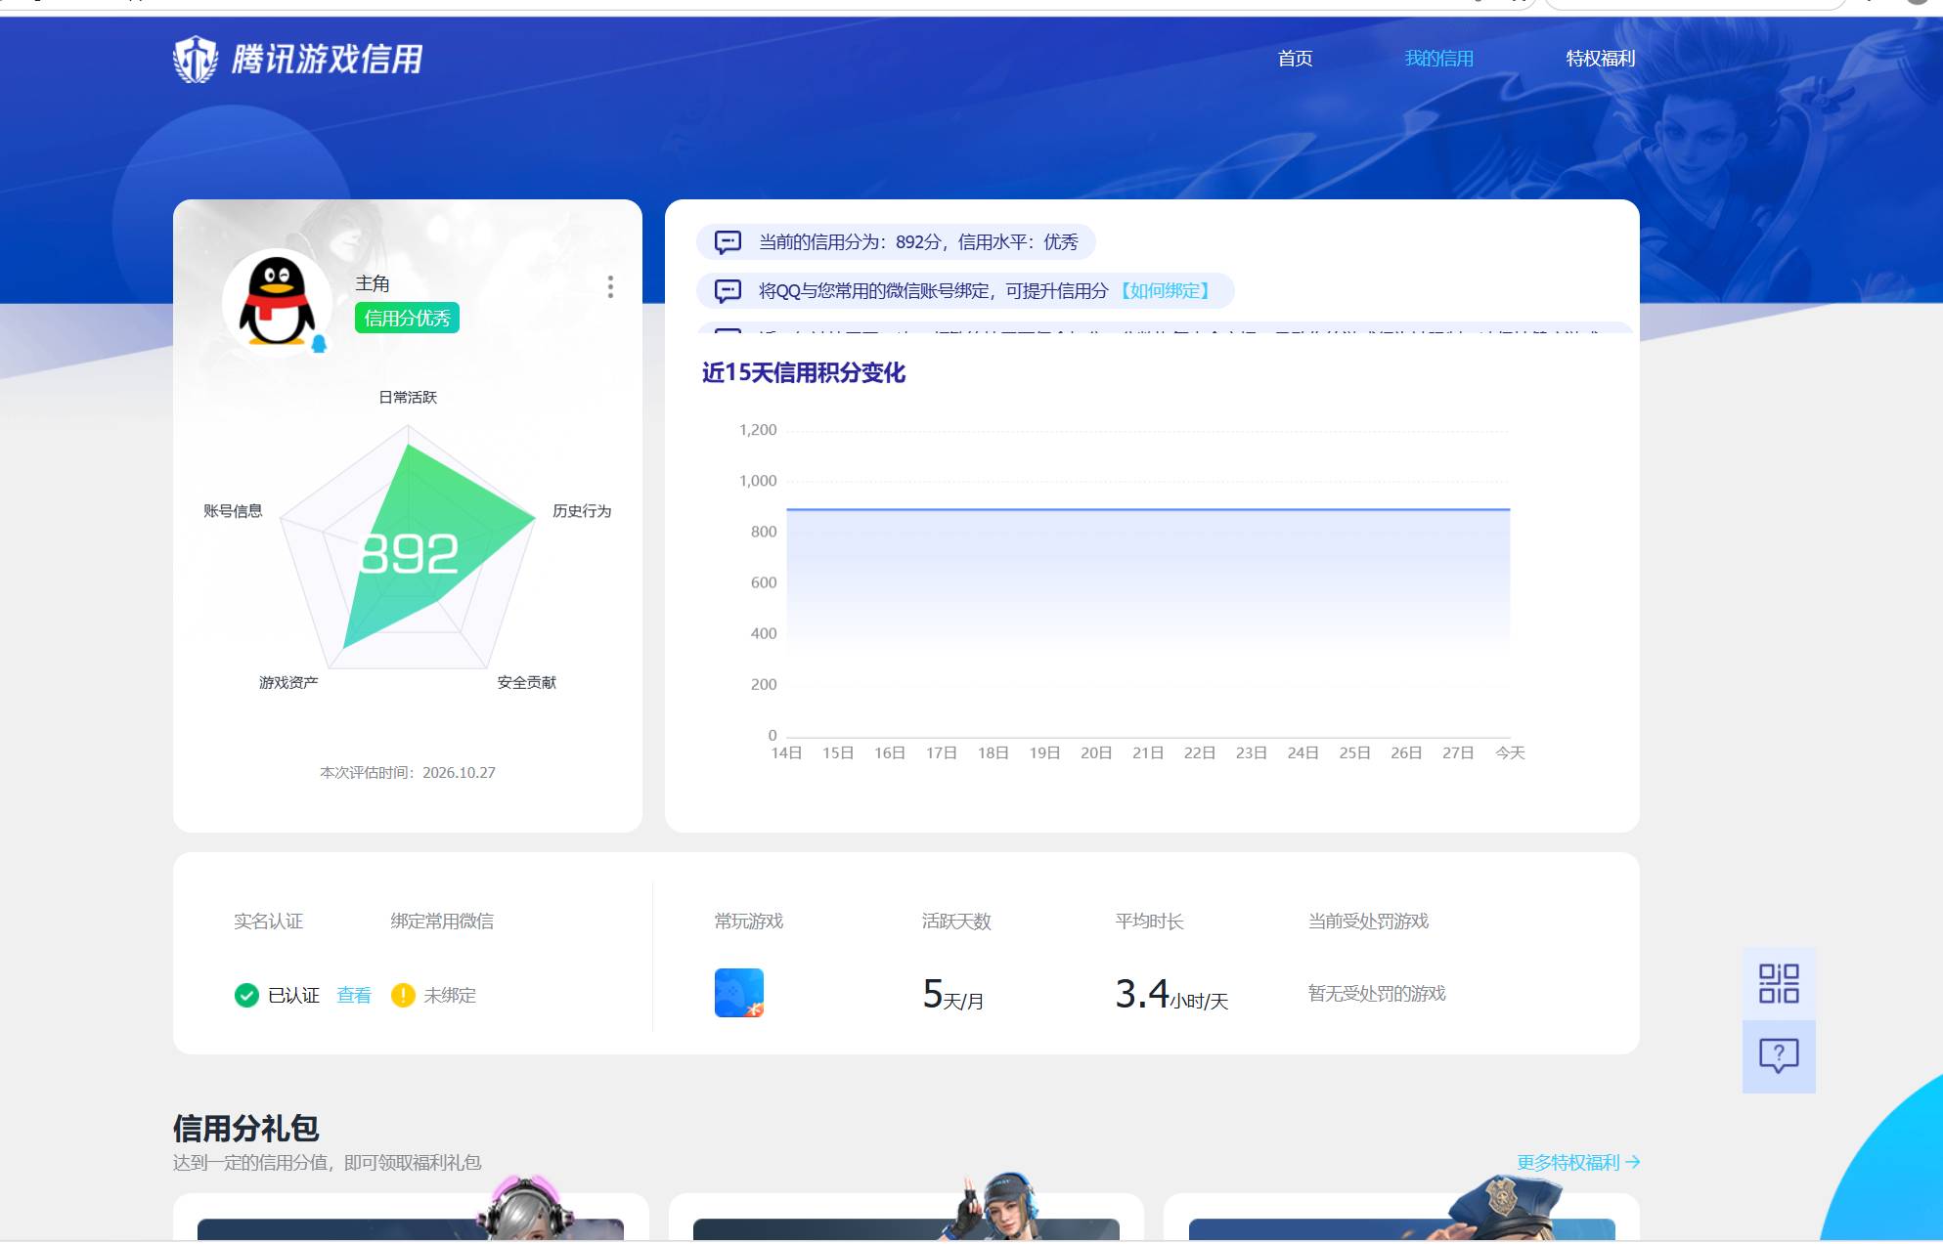Screen dimensions: 1943x1244
Task: Click the QQ penguin avatar
Action: click(x=277, y=301)
